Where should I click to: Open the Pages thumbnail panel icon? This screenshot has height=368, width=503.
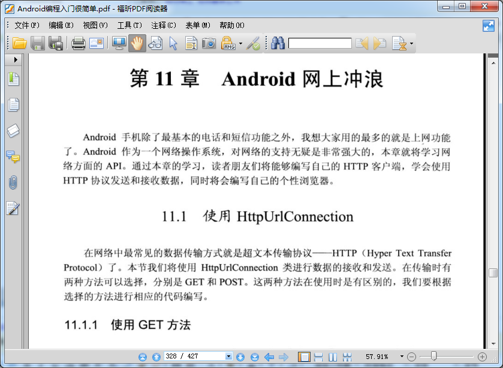pos(13,104)
